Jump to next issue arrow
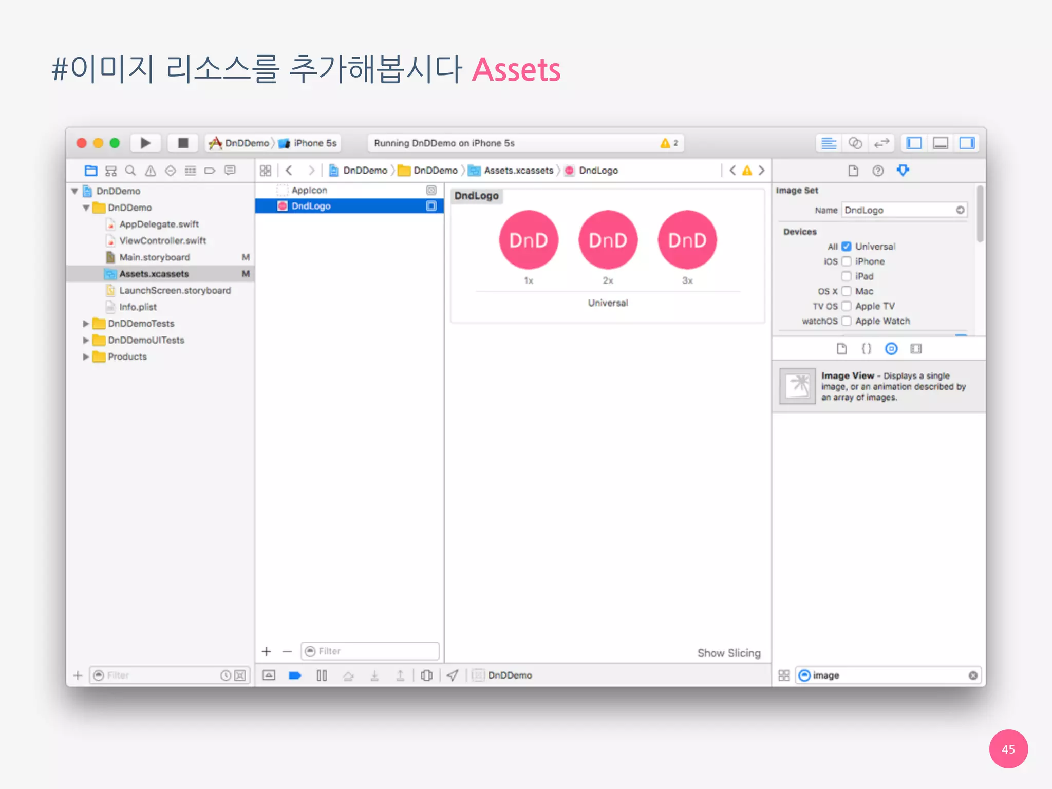Screen dimensions: 1052x789 click(x=761, y=171)
